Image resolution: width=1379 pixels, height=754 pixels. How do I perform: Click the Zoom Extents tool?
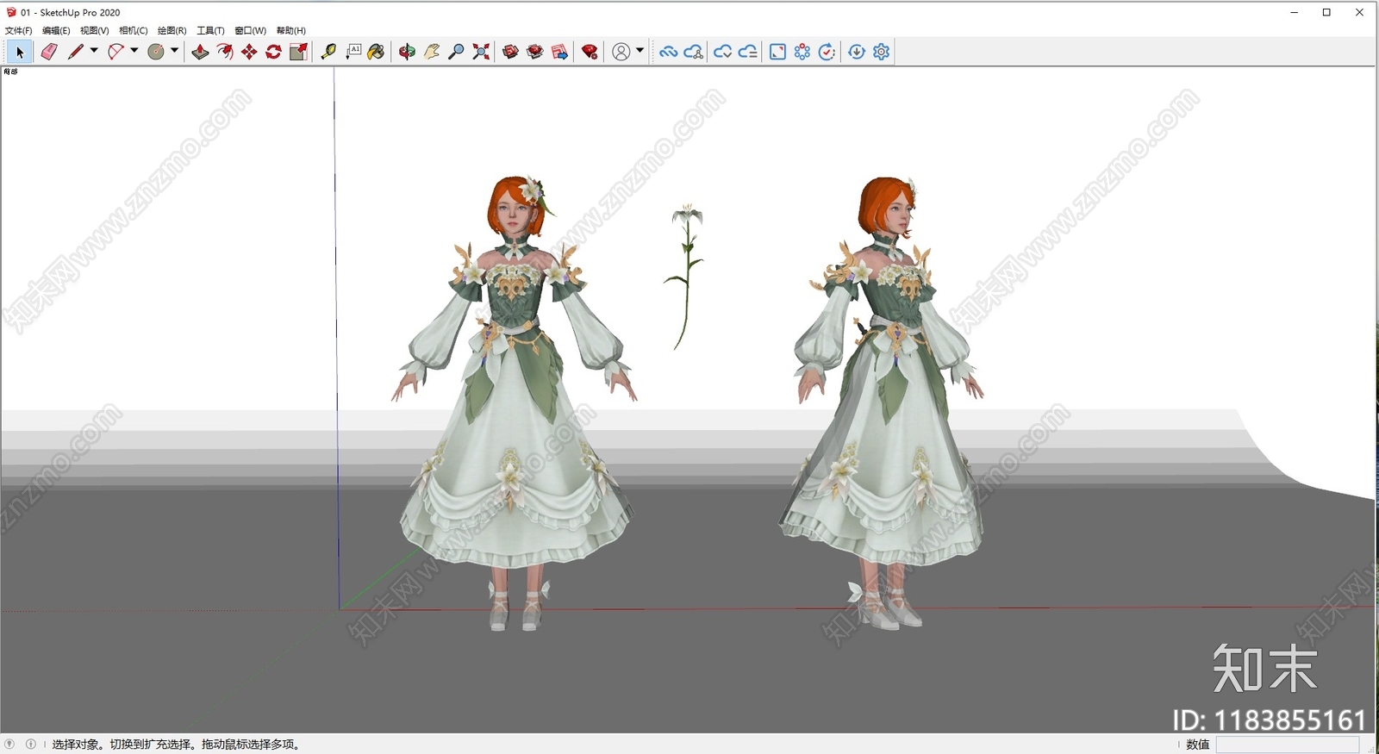(481, 52)
